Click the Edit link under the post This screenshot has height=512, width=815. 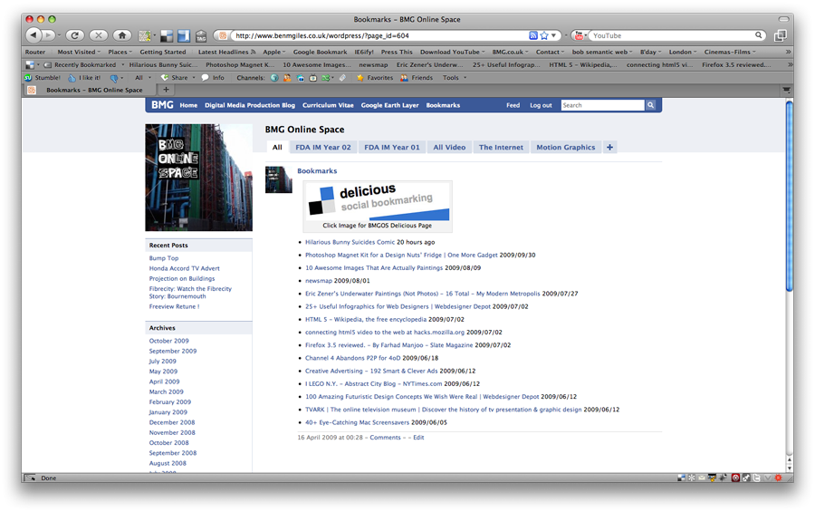tap(418, 438)
